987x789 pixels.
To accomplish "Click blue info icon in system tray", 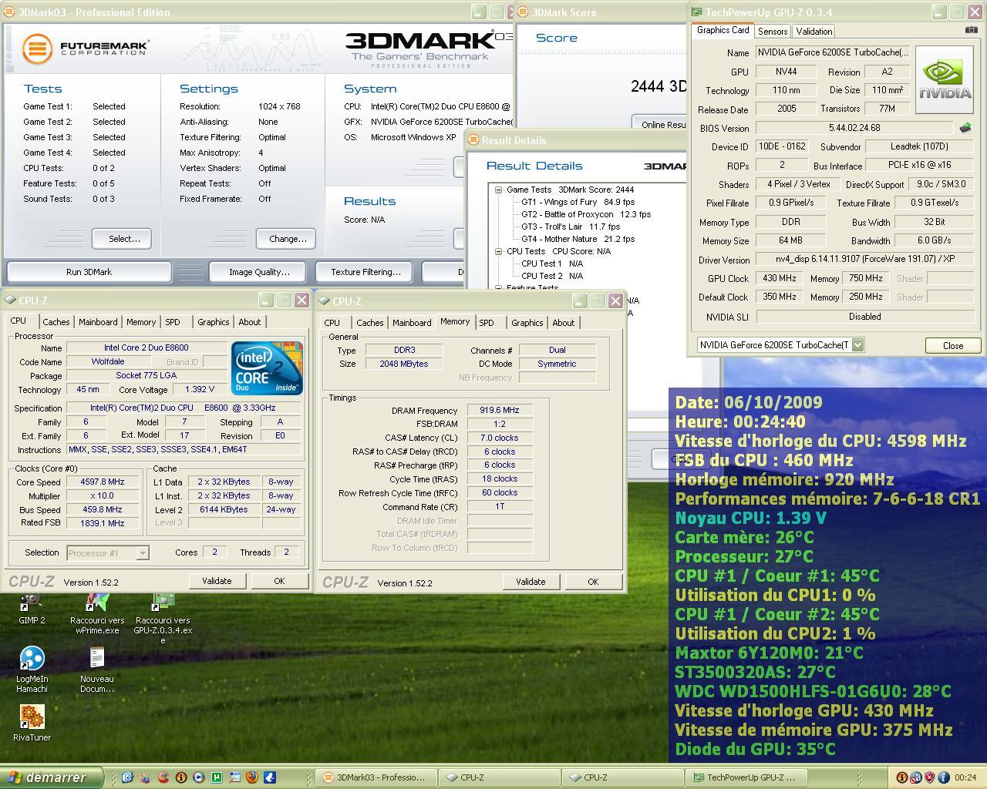I will click(943, 777).
